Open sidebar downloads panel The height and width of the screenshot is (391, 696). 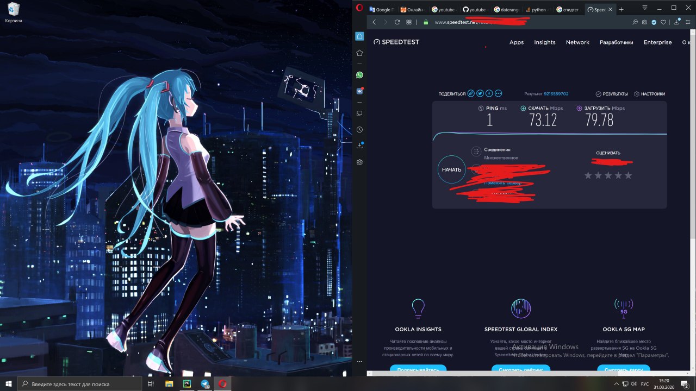pyautogui.click(x=359, y=146)
